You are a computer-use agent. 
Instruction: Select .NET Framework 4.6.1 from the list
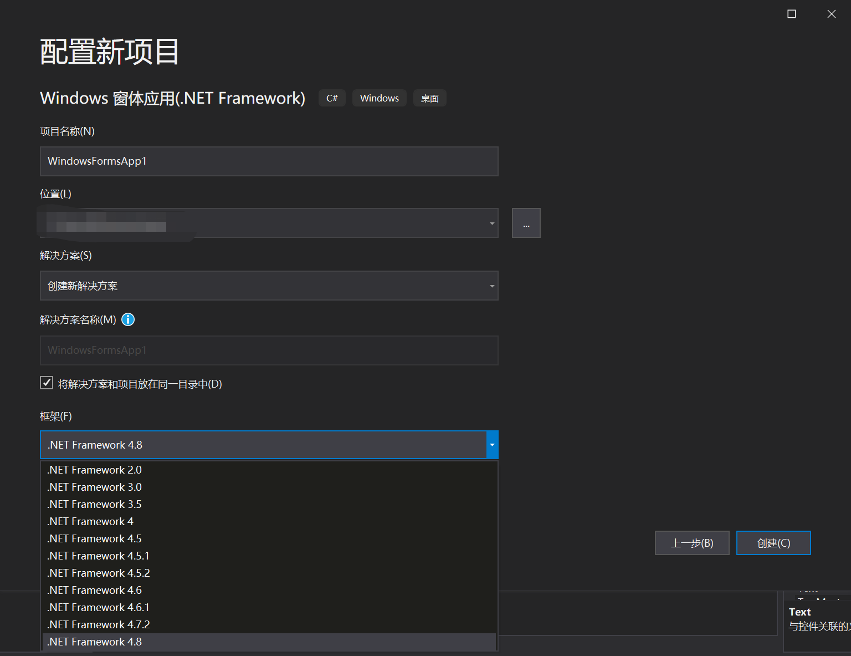(98, 607)
